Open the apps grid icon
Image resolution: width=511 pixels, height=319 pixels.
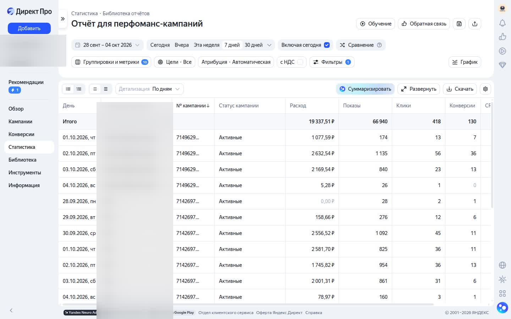[x=502, y=293]
